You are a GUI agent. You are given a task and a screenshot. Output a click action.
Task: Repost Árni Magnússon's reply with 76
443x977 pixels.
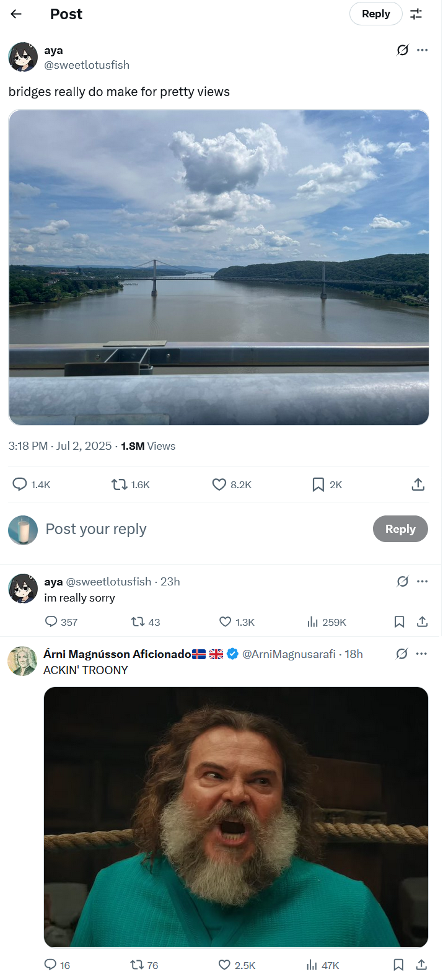point(137,965)
